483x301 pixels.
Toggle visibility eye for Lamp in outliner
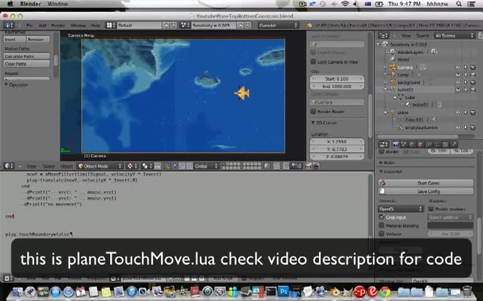(458, 75)
